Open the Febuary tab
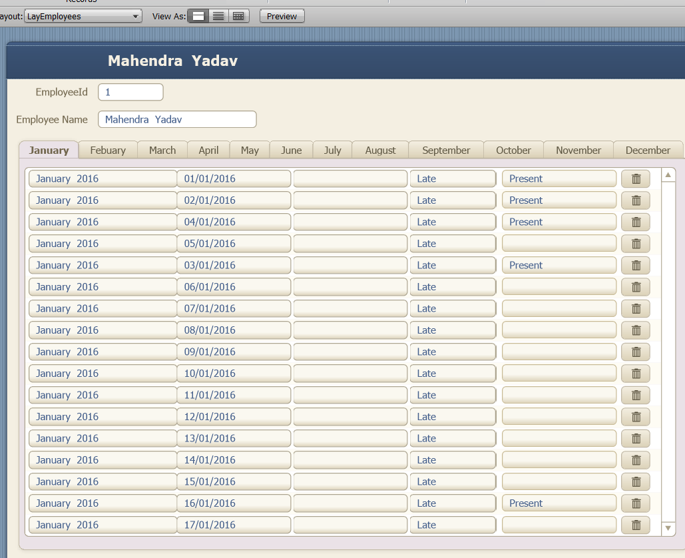The image size is (685, 558). point(108,150)
